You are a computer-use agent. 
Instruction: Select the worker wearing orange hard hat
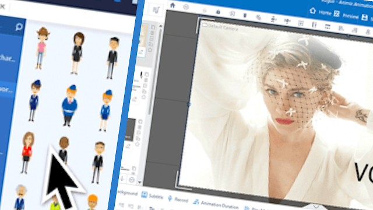92,202
